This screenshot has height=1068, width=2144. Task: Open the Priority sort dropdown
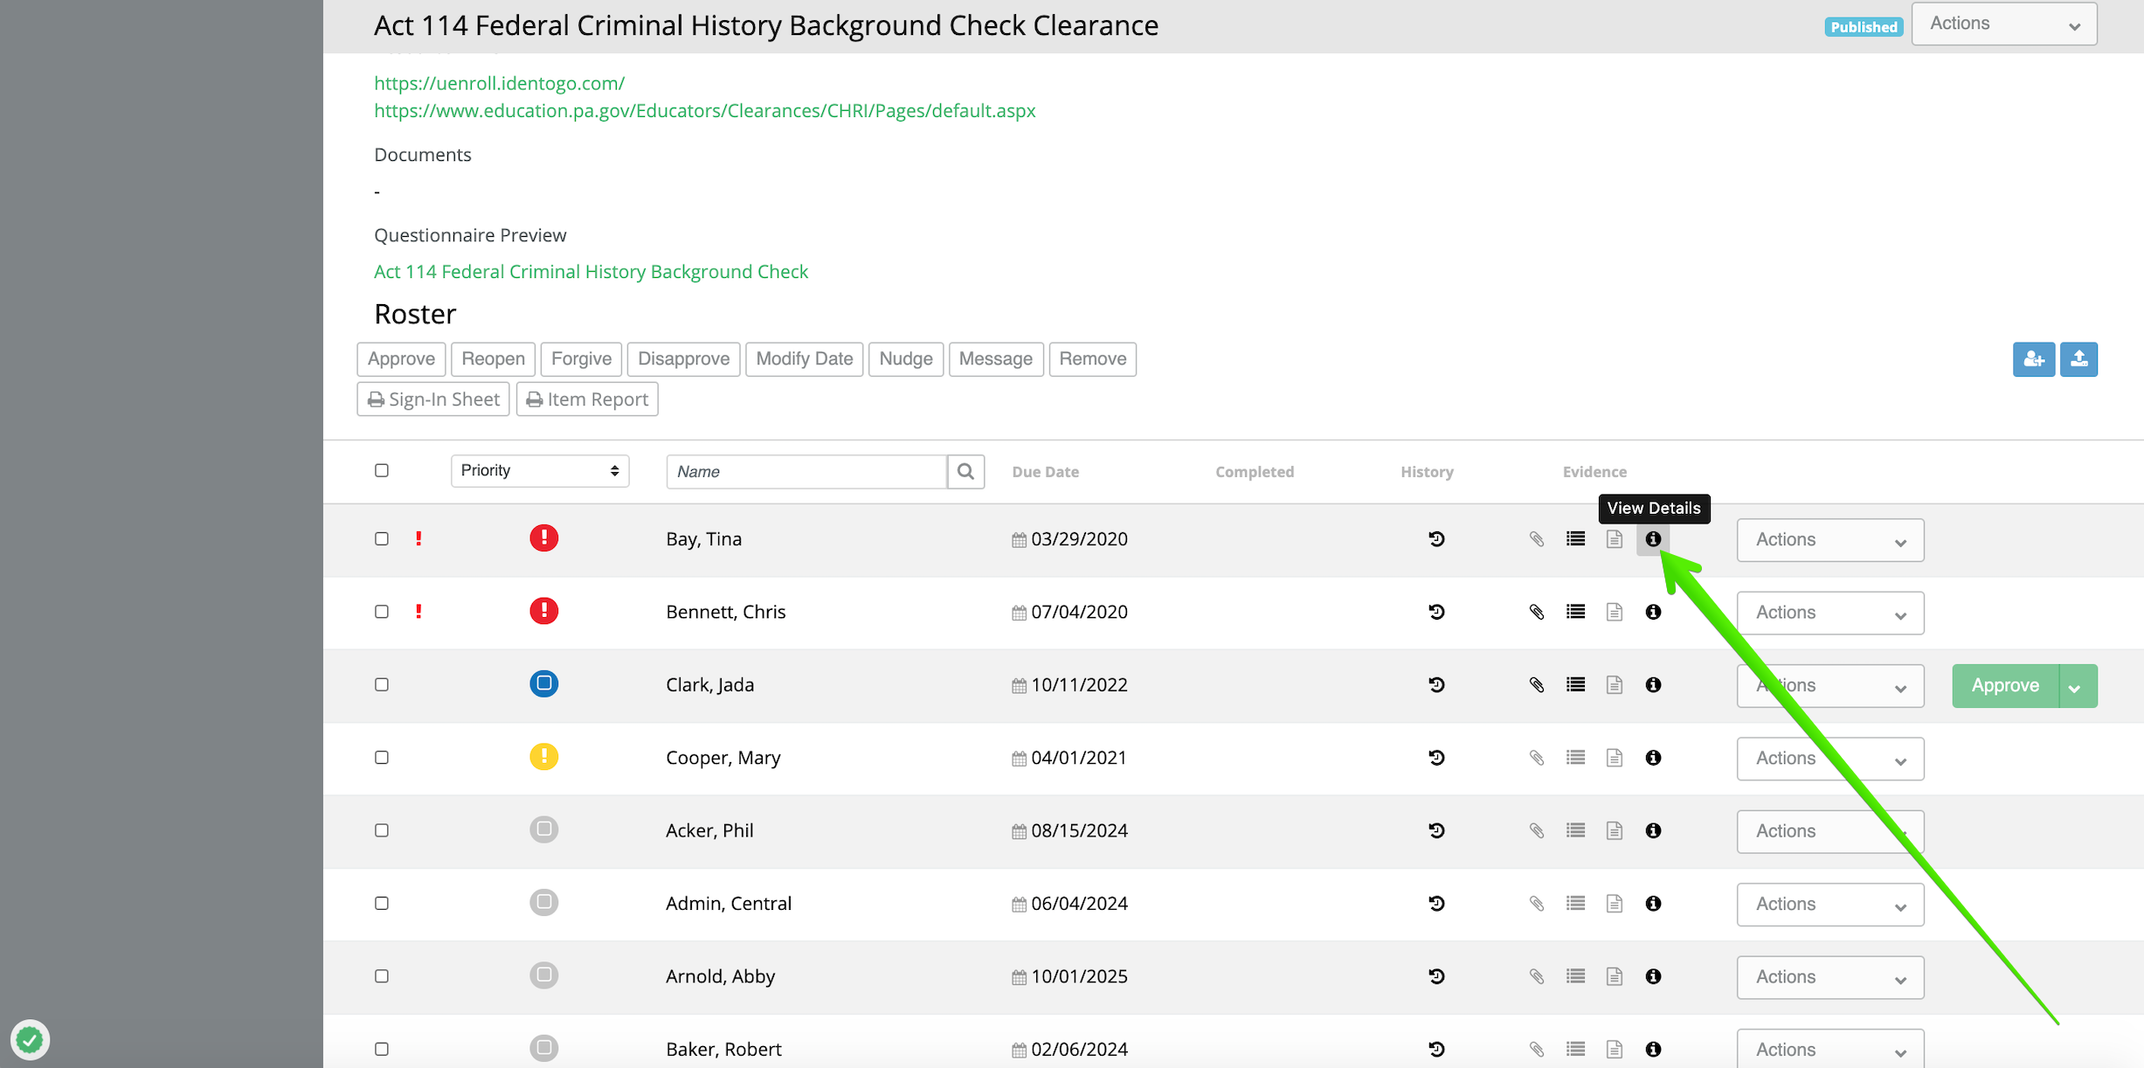pos(540,471)
